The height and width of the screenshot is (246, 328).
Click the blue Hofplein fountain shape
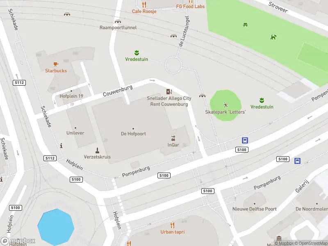pyautogui.click(x=56, y=227)
